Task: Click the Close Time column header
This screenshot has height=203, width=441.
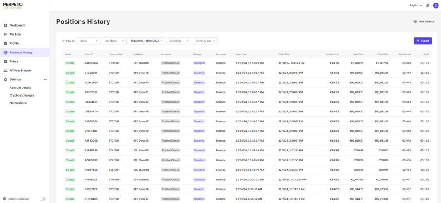Action: pos(284,54)
